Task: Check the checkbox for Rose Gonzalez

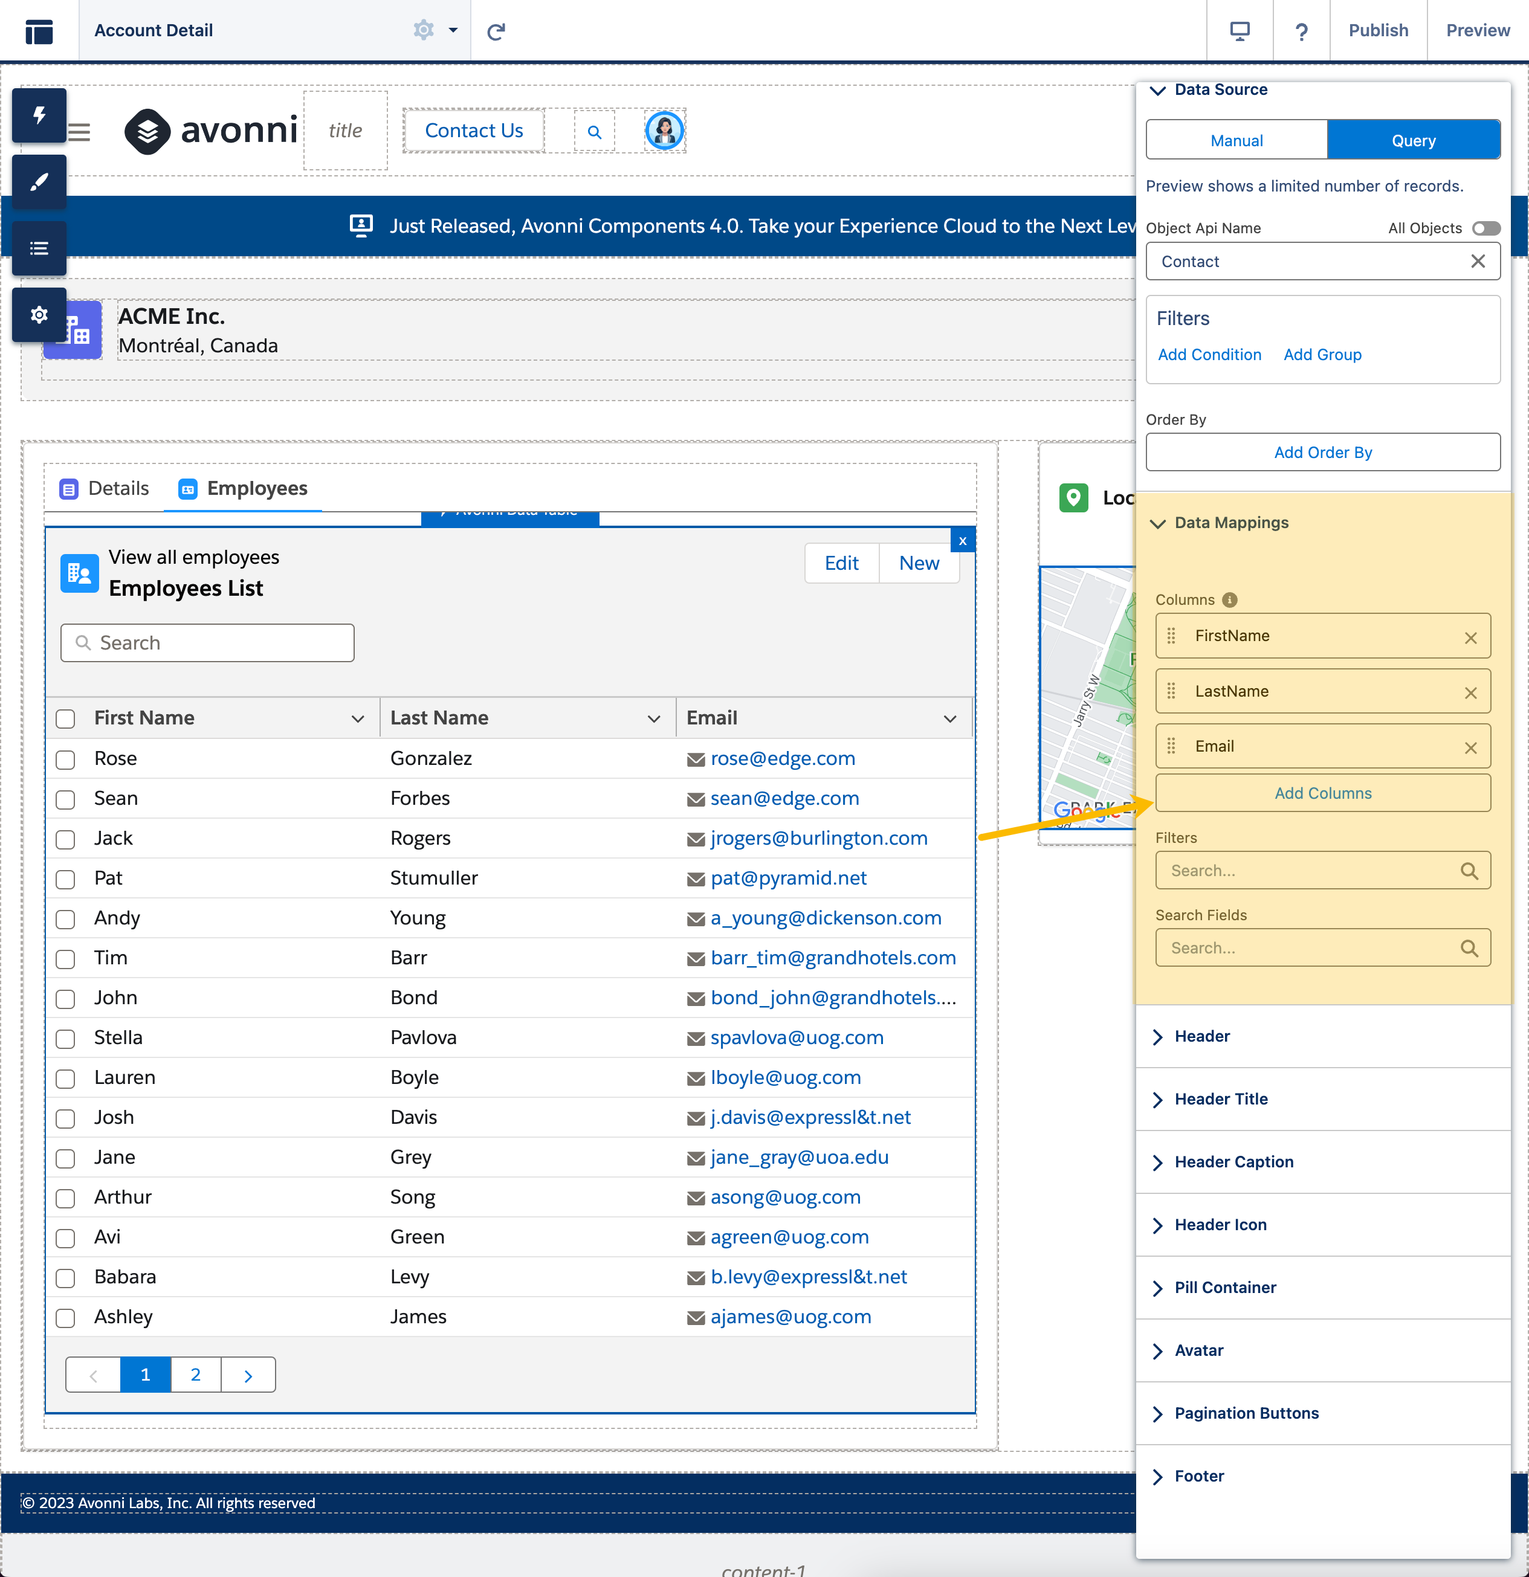Action: (65, 759)
